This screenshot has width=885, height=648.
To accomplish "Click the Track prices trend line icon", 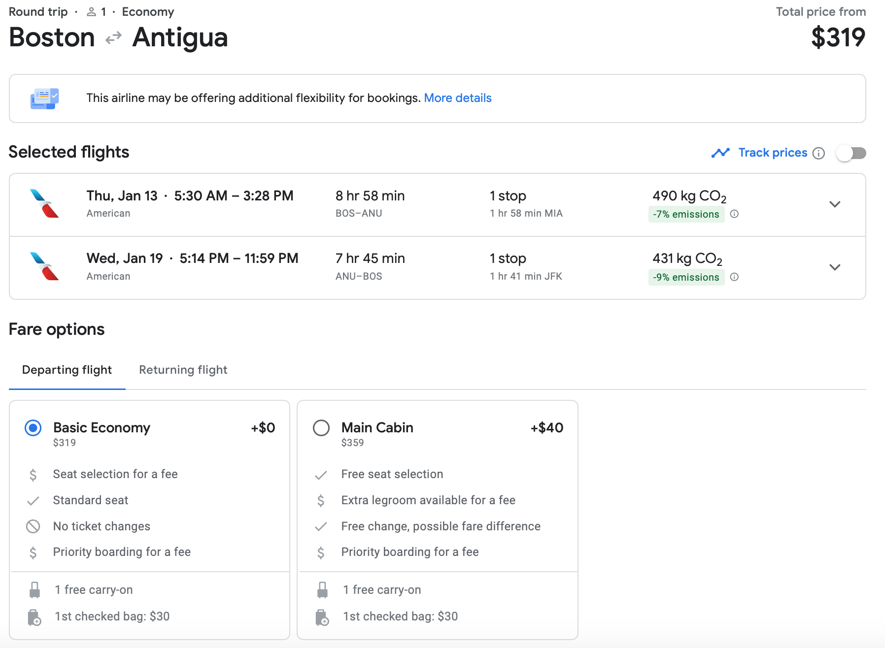I will pos(720,153).
